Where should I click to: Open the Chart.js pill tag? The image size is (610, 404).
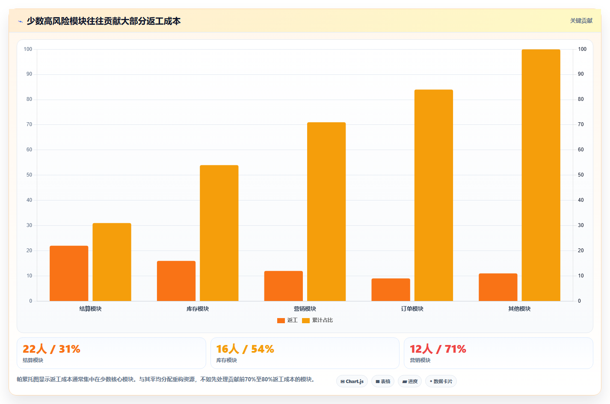tap(352, 381)
